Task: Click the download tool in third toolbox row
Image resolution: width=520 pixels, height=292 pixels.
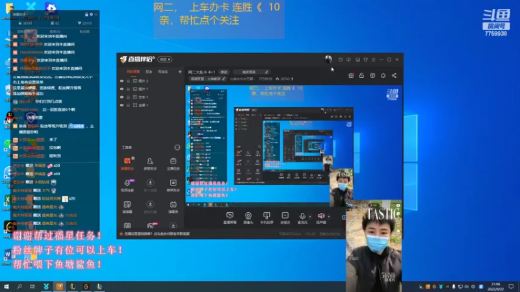Action: [x=150, y=207]
